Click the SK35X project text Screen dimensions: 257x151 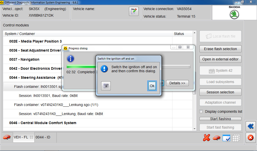coord(34,9)
